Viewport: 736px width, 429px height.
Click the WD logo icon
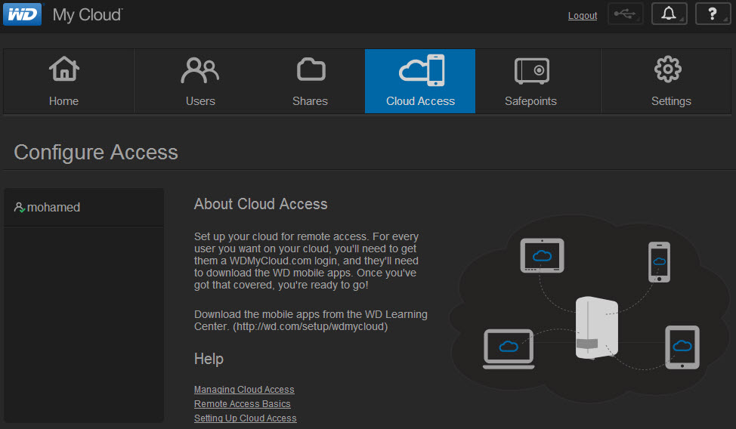[x=22, y=14]
